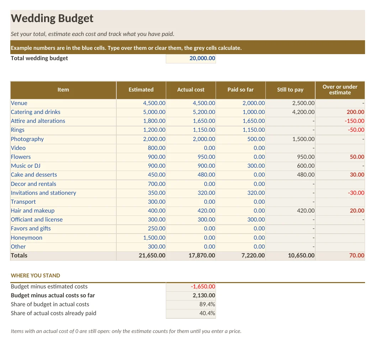Select Photography paid so far 500.00
The image size is (375, 344).
[241, 139]
